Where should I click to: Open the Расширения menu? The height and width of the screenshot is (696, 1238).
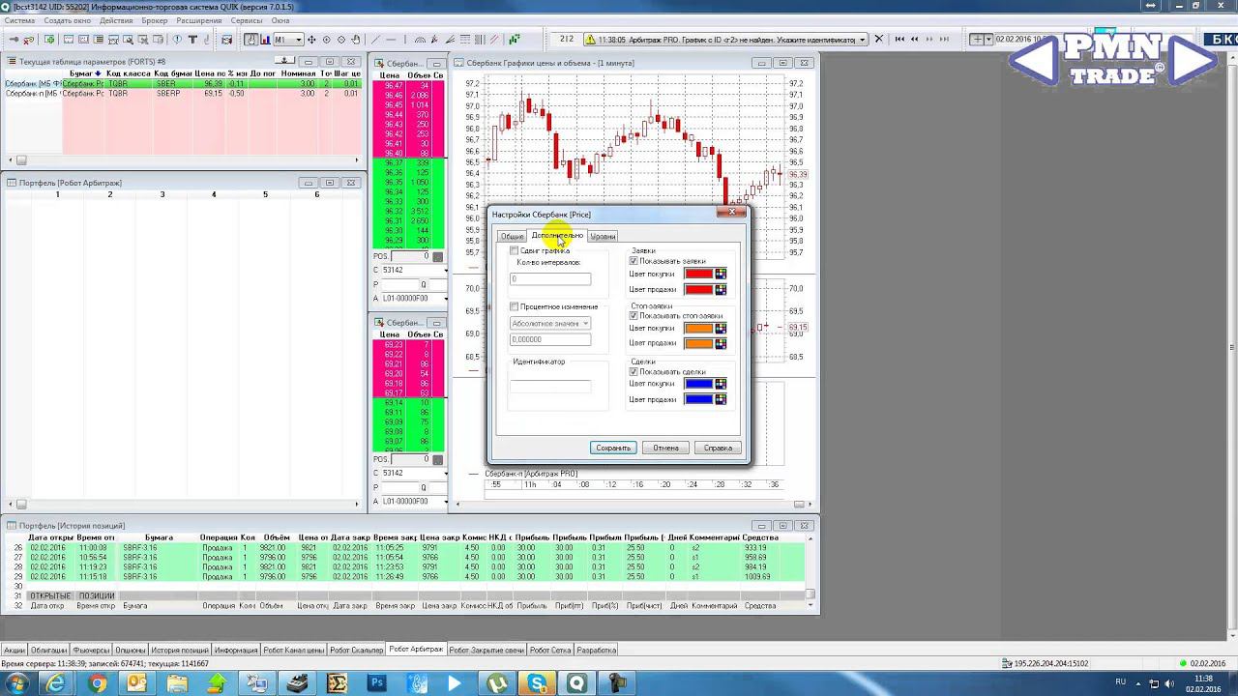tap(199, 20)
